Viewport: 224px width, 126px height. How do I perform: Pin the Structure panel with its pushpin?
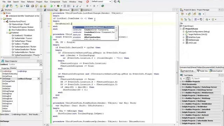click(38, 10)
